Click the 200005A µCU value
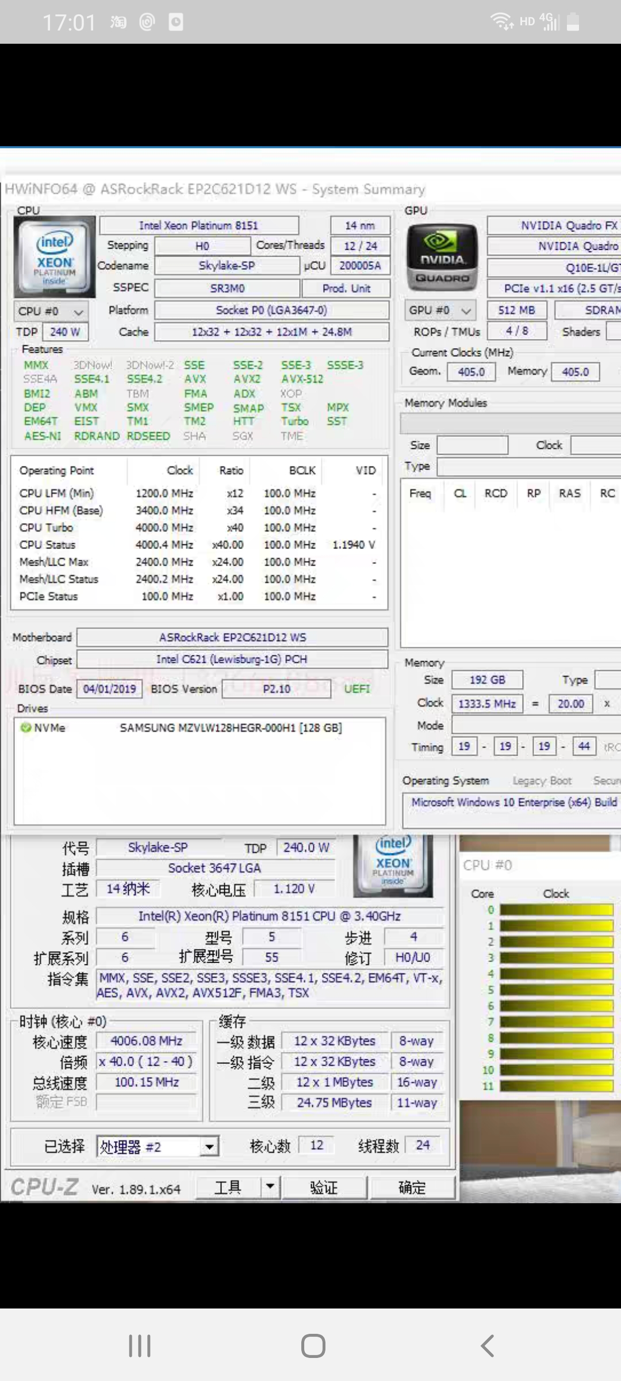 pos(361,266)
